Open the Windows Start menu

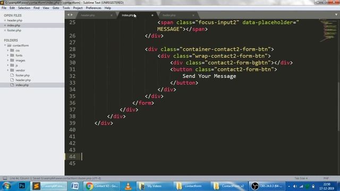point(6,186)
